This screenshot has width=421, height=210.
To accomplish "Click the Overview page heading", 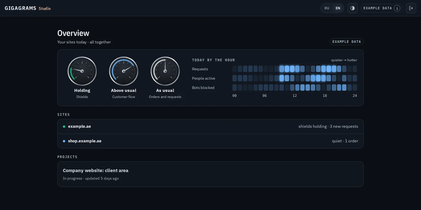I will coord(73,33).
